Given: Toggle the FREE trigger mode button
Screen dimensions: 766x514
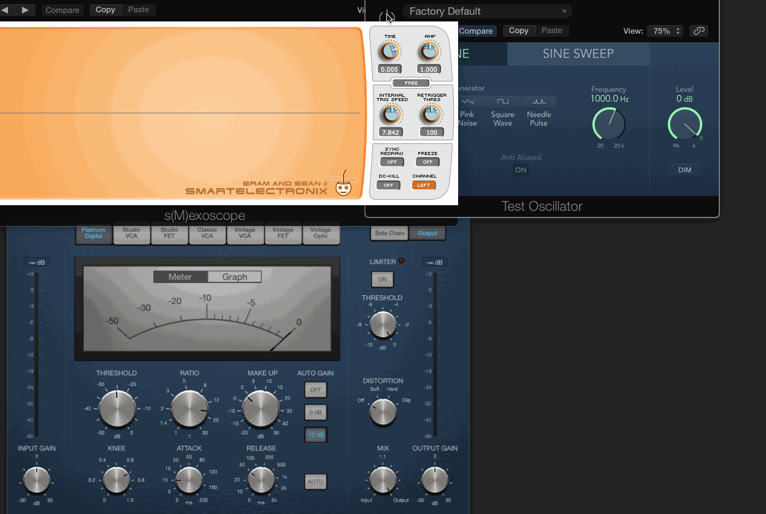Looking at the screenshot, I should 412,83.
